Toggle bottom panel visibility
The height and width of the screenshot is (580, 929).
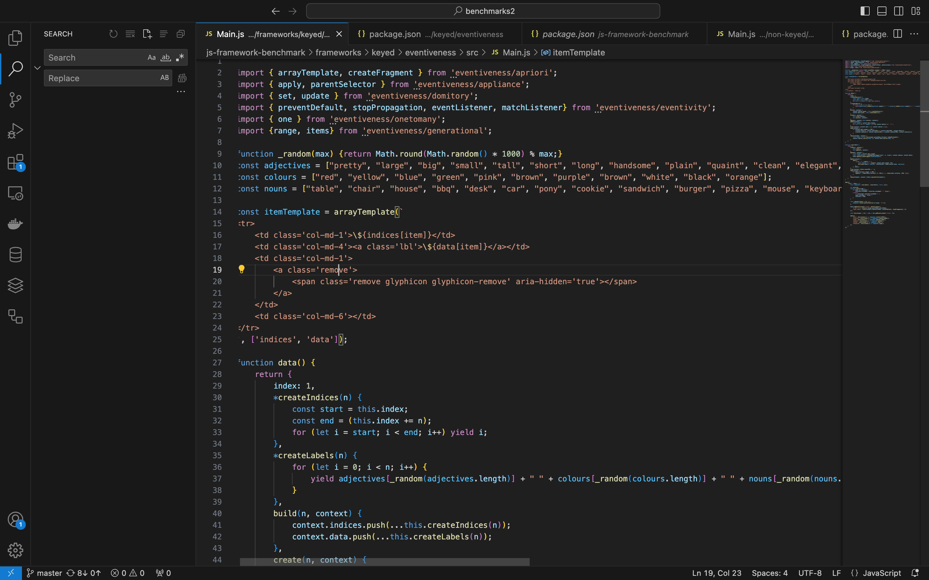[882, 11]
